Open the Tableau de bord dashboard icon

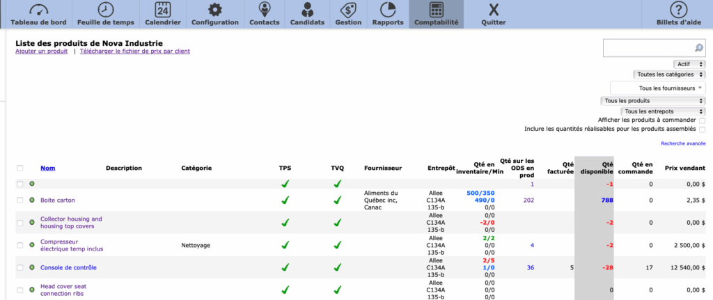click(x=38, y=10)
